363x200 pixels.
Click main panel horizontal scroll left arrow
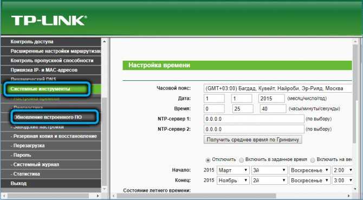pos(114,196)
